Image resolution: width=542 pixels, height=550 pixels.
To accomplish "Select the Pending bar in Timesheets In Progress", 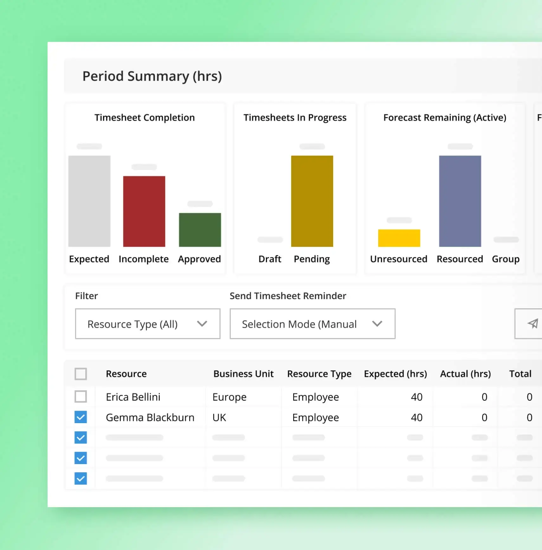I will coord(312,201).
